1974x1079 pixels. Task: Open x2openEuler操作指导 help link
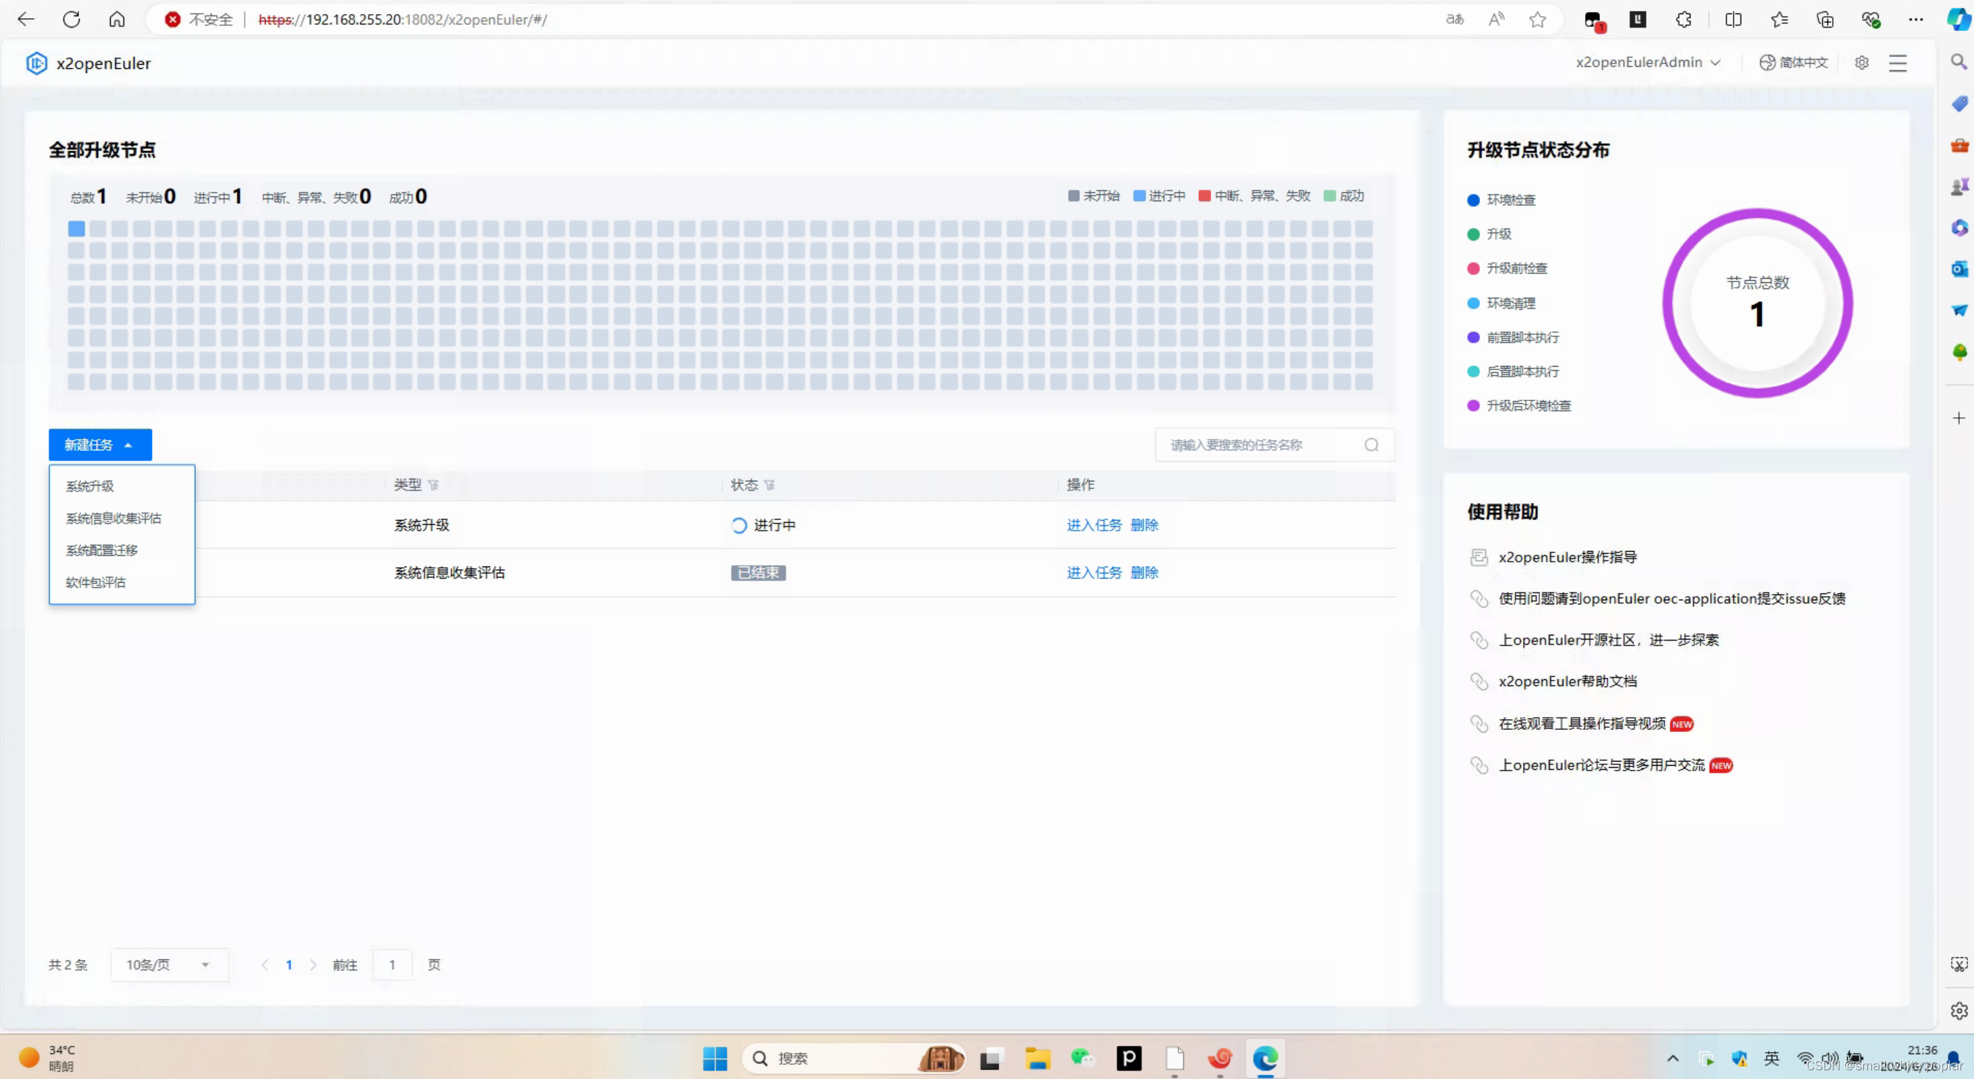[1567, 557]
